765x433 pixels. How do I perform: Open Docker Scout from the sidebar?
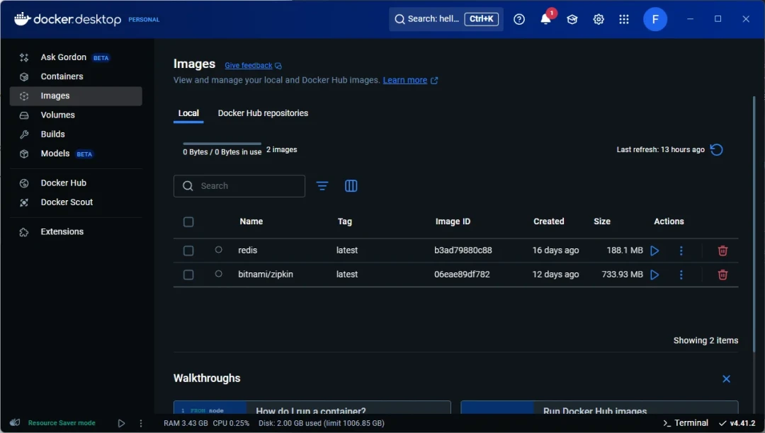[x=76, y=202]
